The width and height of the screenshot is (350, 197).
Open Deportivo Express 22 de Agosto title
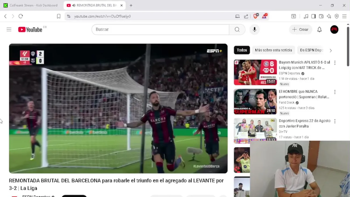(x=305, y=123)
